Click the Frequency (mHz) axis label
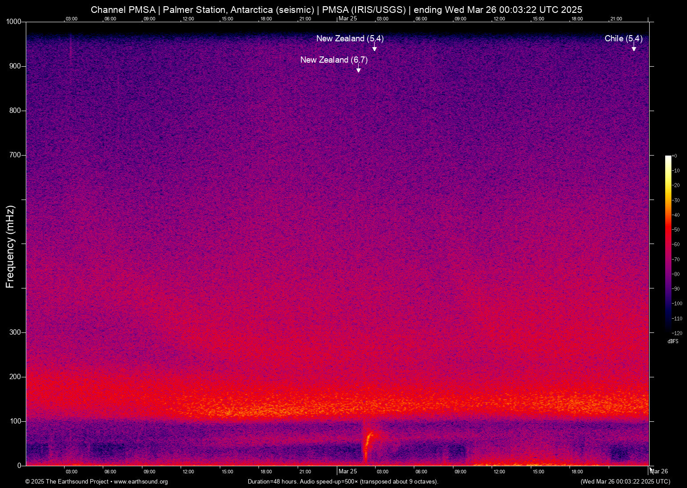 (10, 247)
